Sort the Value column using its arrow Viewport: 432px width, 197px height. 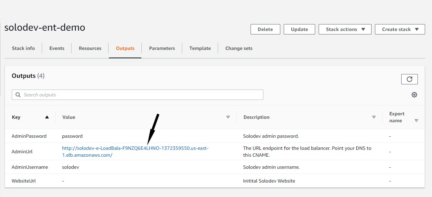point(228,117)
